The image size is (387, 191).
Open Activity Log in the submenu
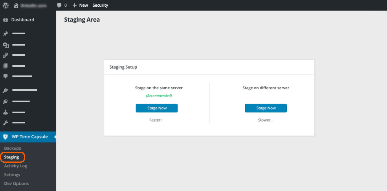[x=16, y=166]
